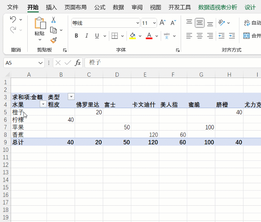261x222 pixels.
Task: Open the 水果 row filter dropdown
Action: [x=43, y=104]
